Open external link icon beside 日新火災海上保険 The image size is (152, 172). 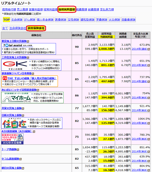(23, 116)
